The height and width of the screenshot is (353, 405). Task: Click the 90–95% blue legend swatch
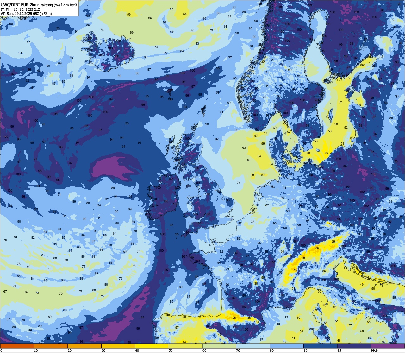(320, 346)
